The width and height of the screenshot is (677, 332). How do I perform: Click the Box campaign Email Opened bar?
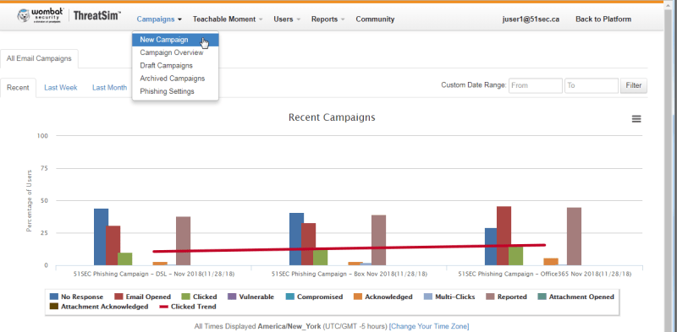[x=308, y=244]
